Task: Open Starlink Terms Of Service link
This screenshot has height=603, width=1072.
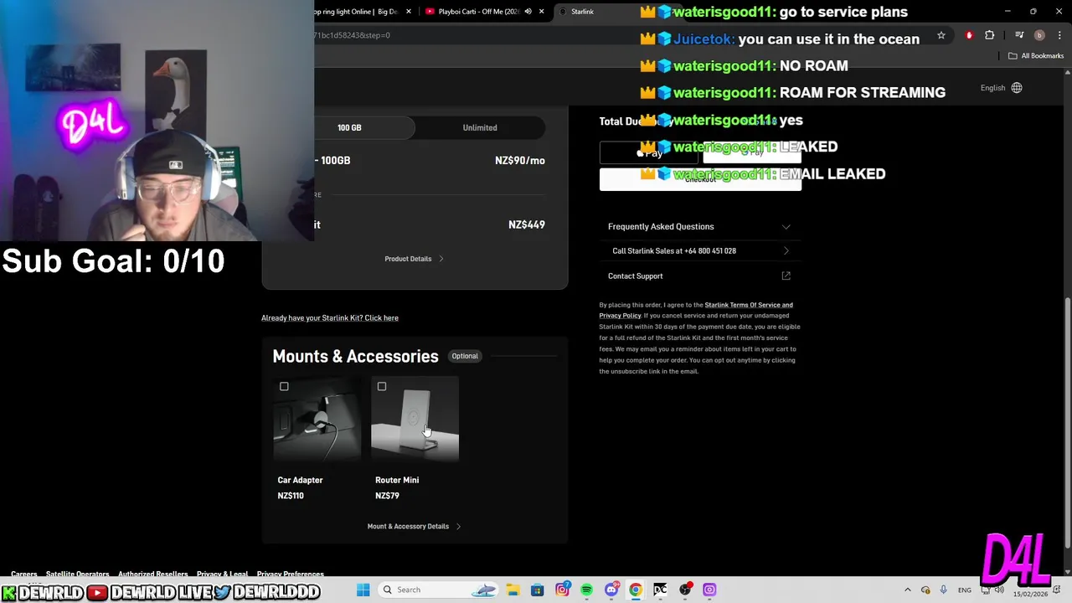Action: pyautogui.click(x=749, y=305)
